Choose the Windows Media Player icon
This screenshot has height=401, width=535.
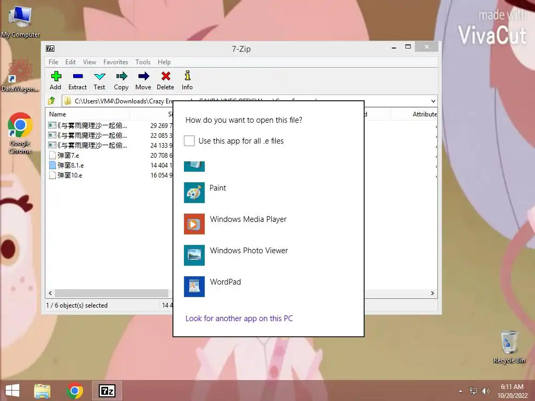coord(194,224)
